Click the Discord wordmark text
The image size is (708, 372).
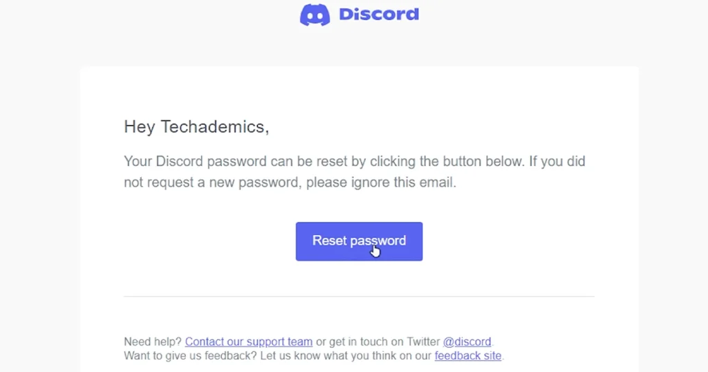379,15
